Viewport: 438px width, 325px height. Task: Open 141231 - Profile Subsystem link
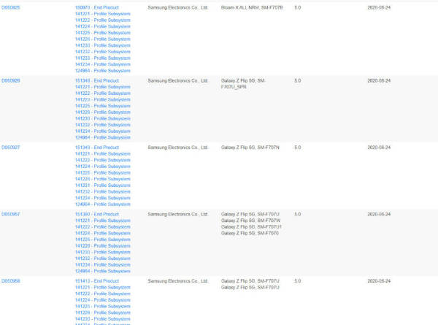(102, 186)
